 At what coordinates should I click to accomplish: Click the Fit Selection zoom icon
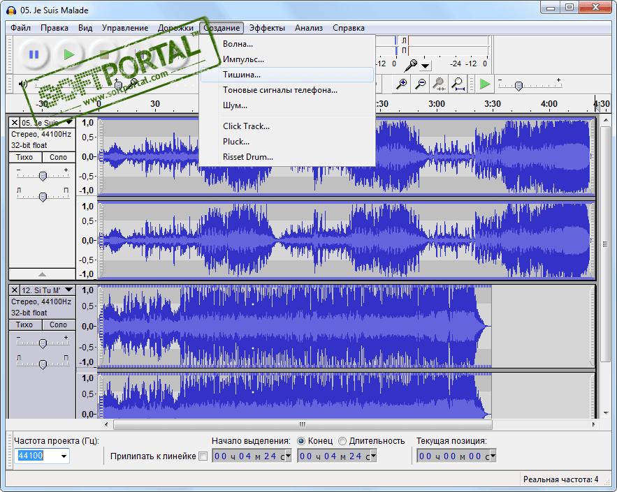(440, 84)
